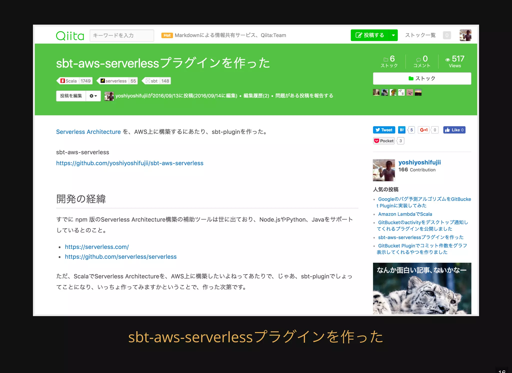Select the sbt tag

156,81
